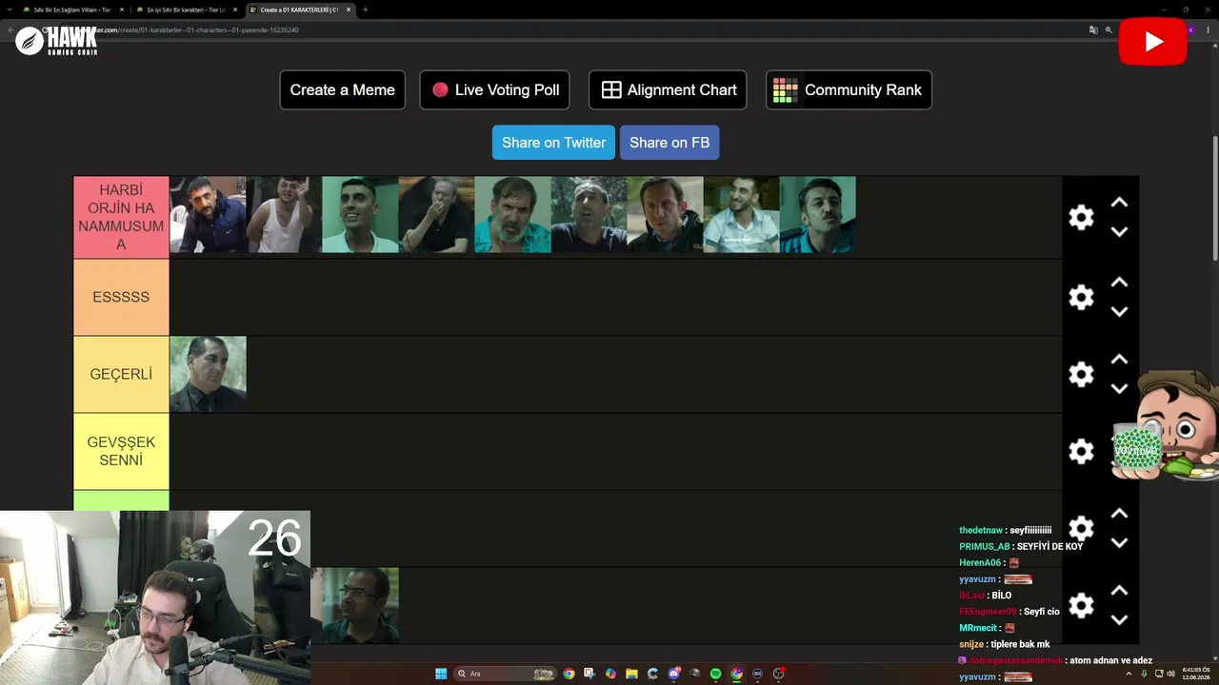Select the HARBİ ORJİN HA NAMMUSUMA tier label
Viewport: 1219px width, 685px height.
[121, 218]
